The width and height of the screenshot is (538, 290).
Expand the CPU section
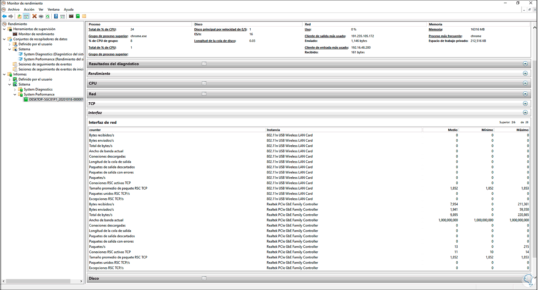click(525, 83)
